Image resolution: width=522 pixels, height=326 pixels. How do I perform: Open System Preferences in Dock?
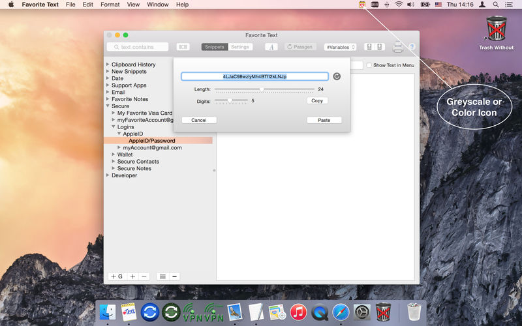(362, 312)
